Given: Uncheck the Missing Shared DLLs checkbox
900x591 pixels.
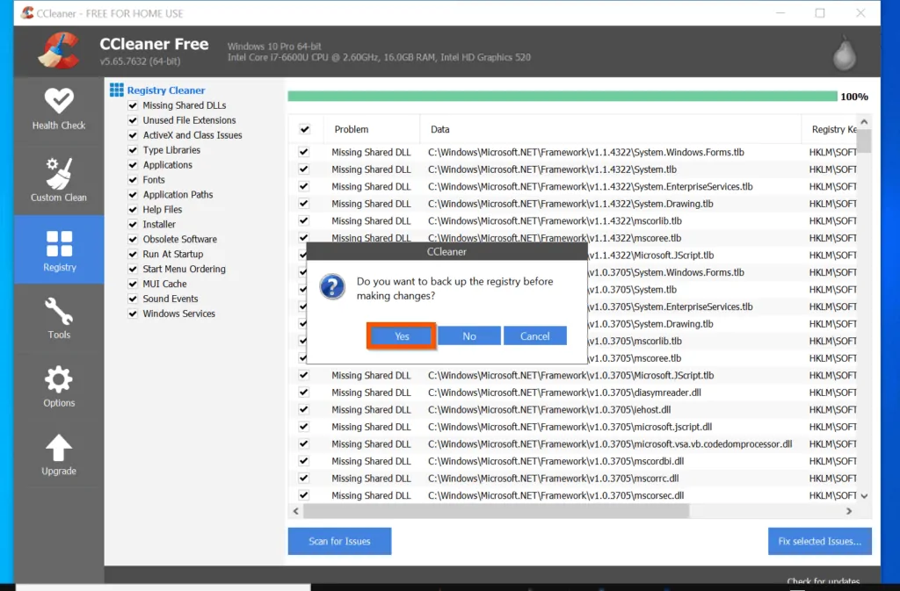Looking at the screenshot, I should pyautogui.click(x=134, y=105).
